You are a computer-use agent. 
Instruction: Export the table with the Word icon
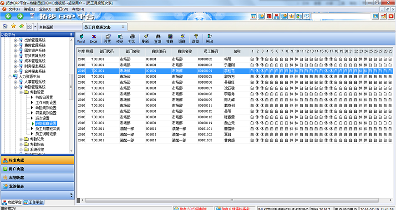pos(81,38)
